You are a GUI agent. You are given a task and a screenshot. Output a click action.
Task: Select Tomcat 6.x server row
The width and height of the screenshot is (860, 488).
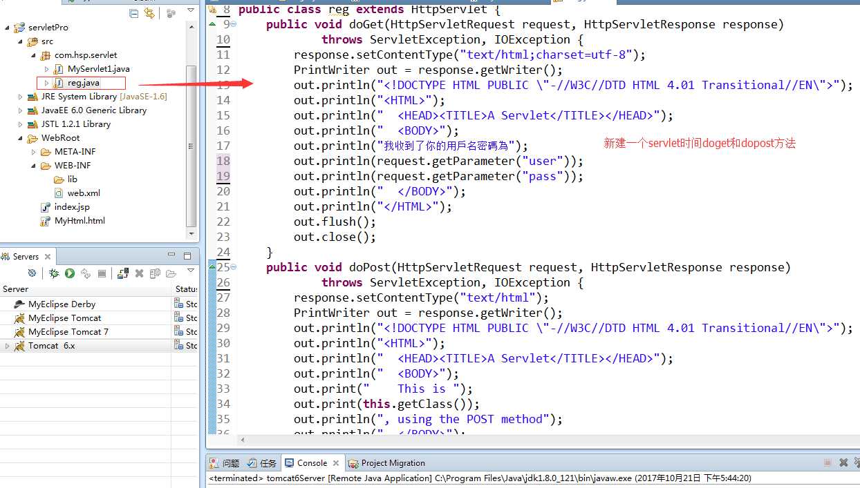[86, 345]
